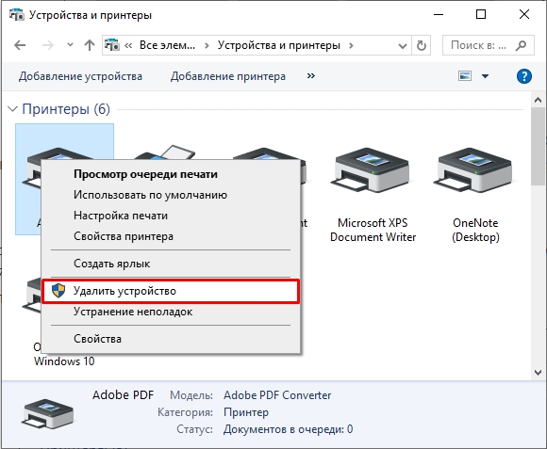Image resolution: width=547 pixels, height=449 pixels.
Task: Click the address bar devices icon
Action: point(112,45)
